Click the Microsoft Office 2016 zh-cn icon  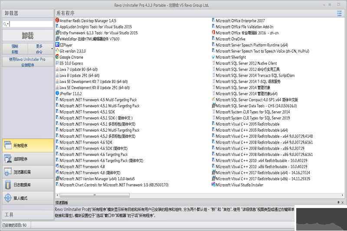coord(213,33)
